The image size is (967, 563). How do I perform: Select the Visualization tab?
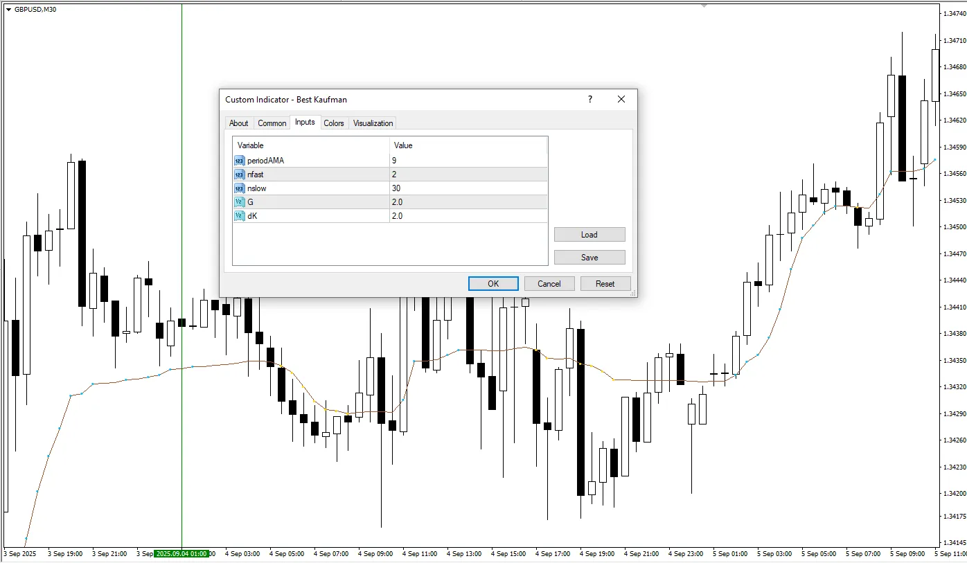coord(373,123)
